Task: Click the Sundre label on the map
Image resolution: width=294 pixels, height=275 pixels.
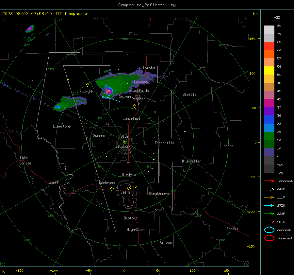Action: [x=99, y=136]
